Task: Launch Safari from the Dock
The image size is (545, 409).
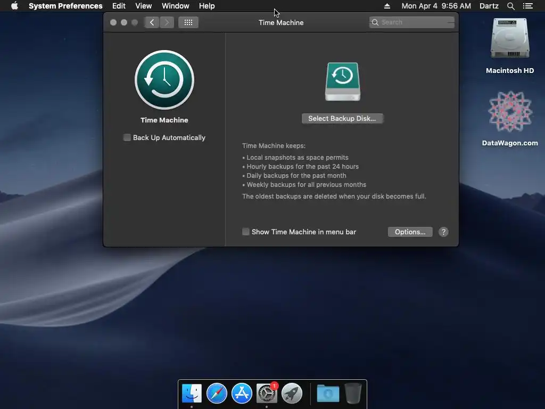Action: 217,394
